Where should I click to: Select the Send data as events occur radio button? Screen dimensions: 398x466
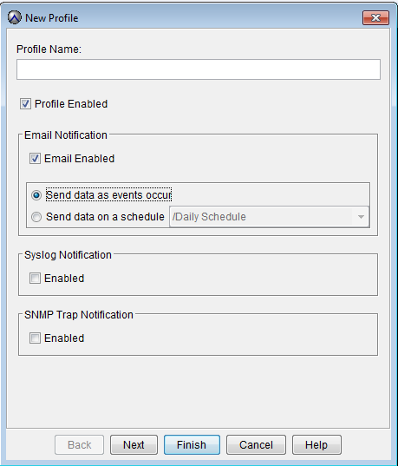click(x=36, y=195)
